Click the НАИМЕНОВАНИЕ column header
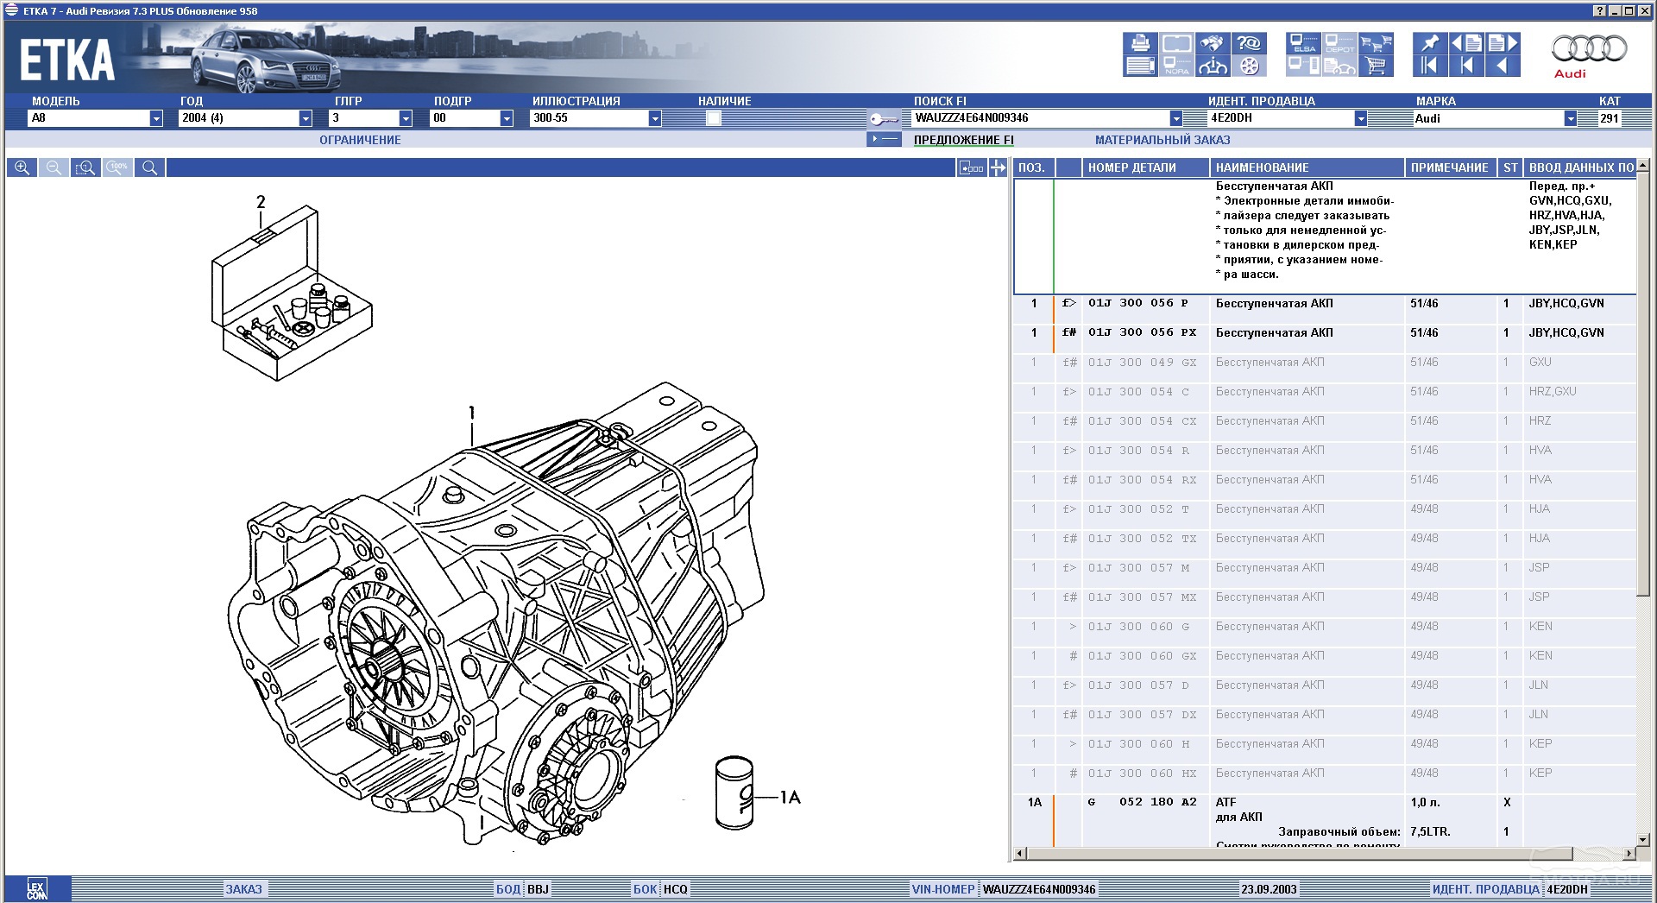Viewport: 1657px width, 903px height. tap(1307, 167)
